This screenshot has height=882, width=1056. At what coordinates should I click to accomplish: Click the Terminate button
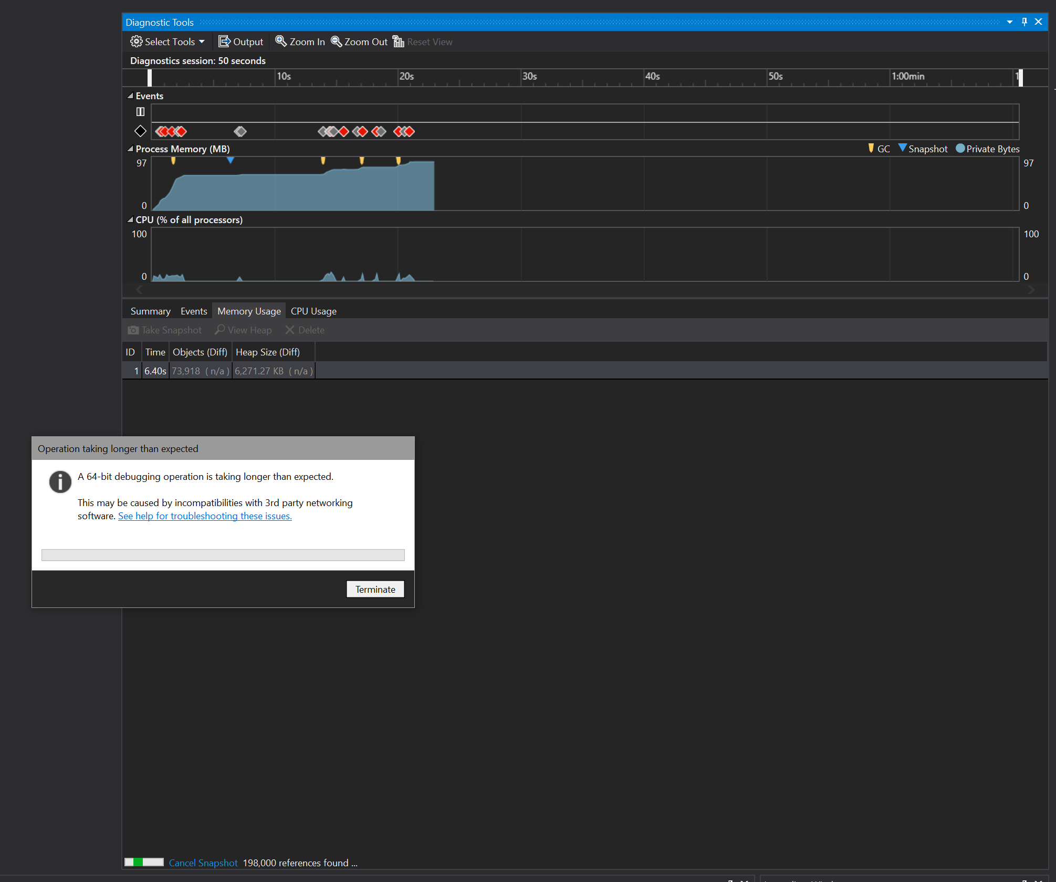(375, 589)
